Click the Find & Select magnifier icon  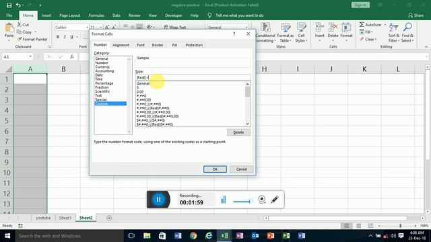click(x=407, y=27)
